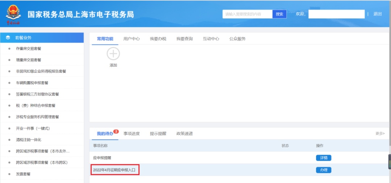Open the 我要查询 tab
The image size is (391, 183).
point(185,39)
